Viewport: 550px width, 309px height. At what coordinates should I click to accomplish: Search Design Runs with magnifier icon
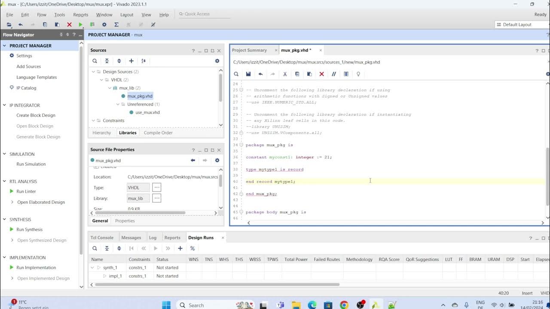click(95, 248)
